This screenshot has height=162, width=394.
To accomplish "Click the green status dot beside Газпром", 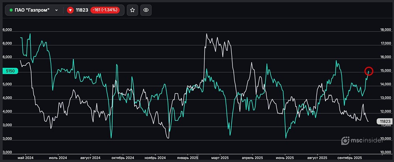I will (11, 10).
